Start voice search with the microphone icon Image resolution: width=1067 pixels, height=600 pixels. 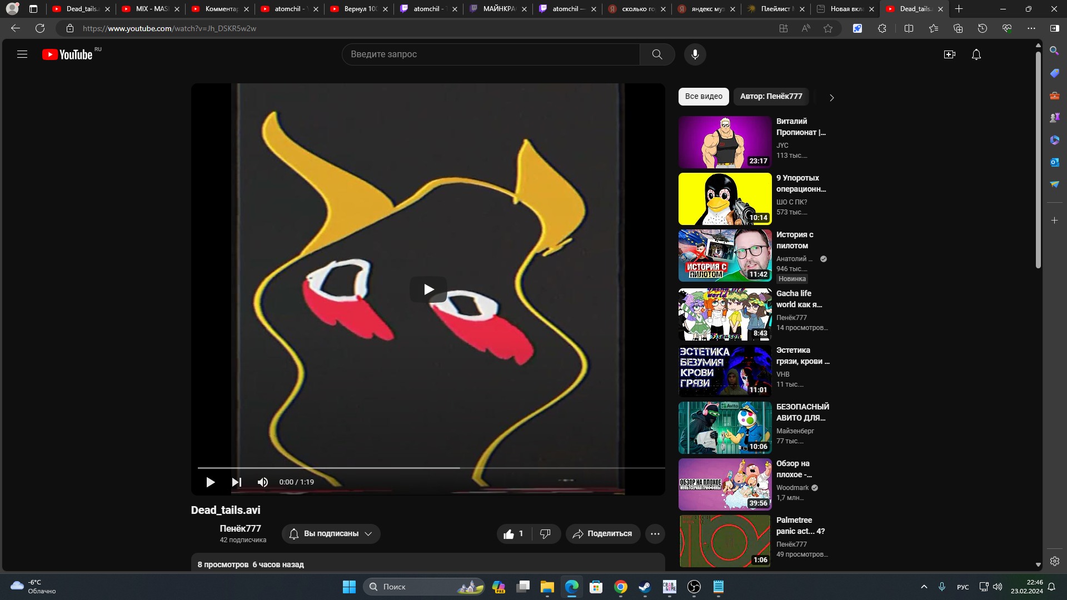695,54
